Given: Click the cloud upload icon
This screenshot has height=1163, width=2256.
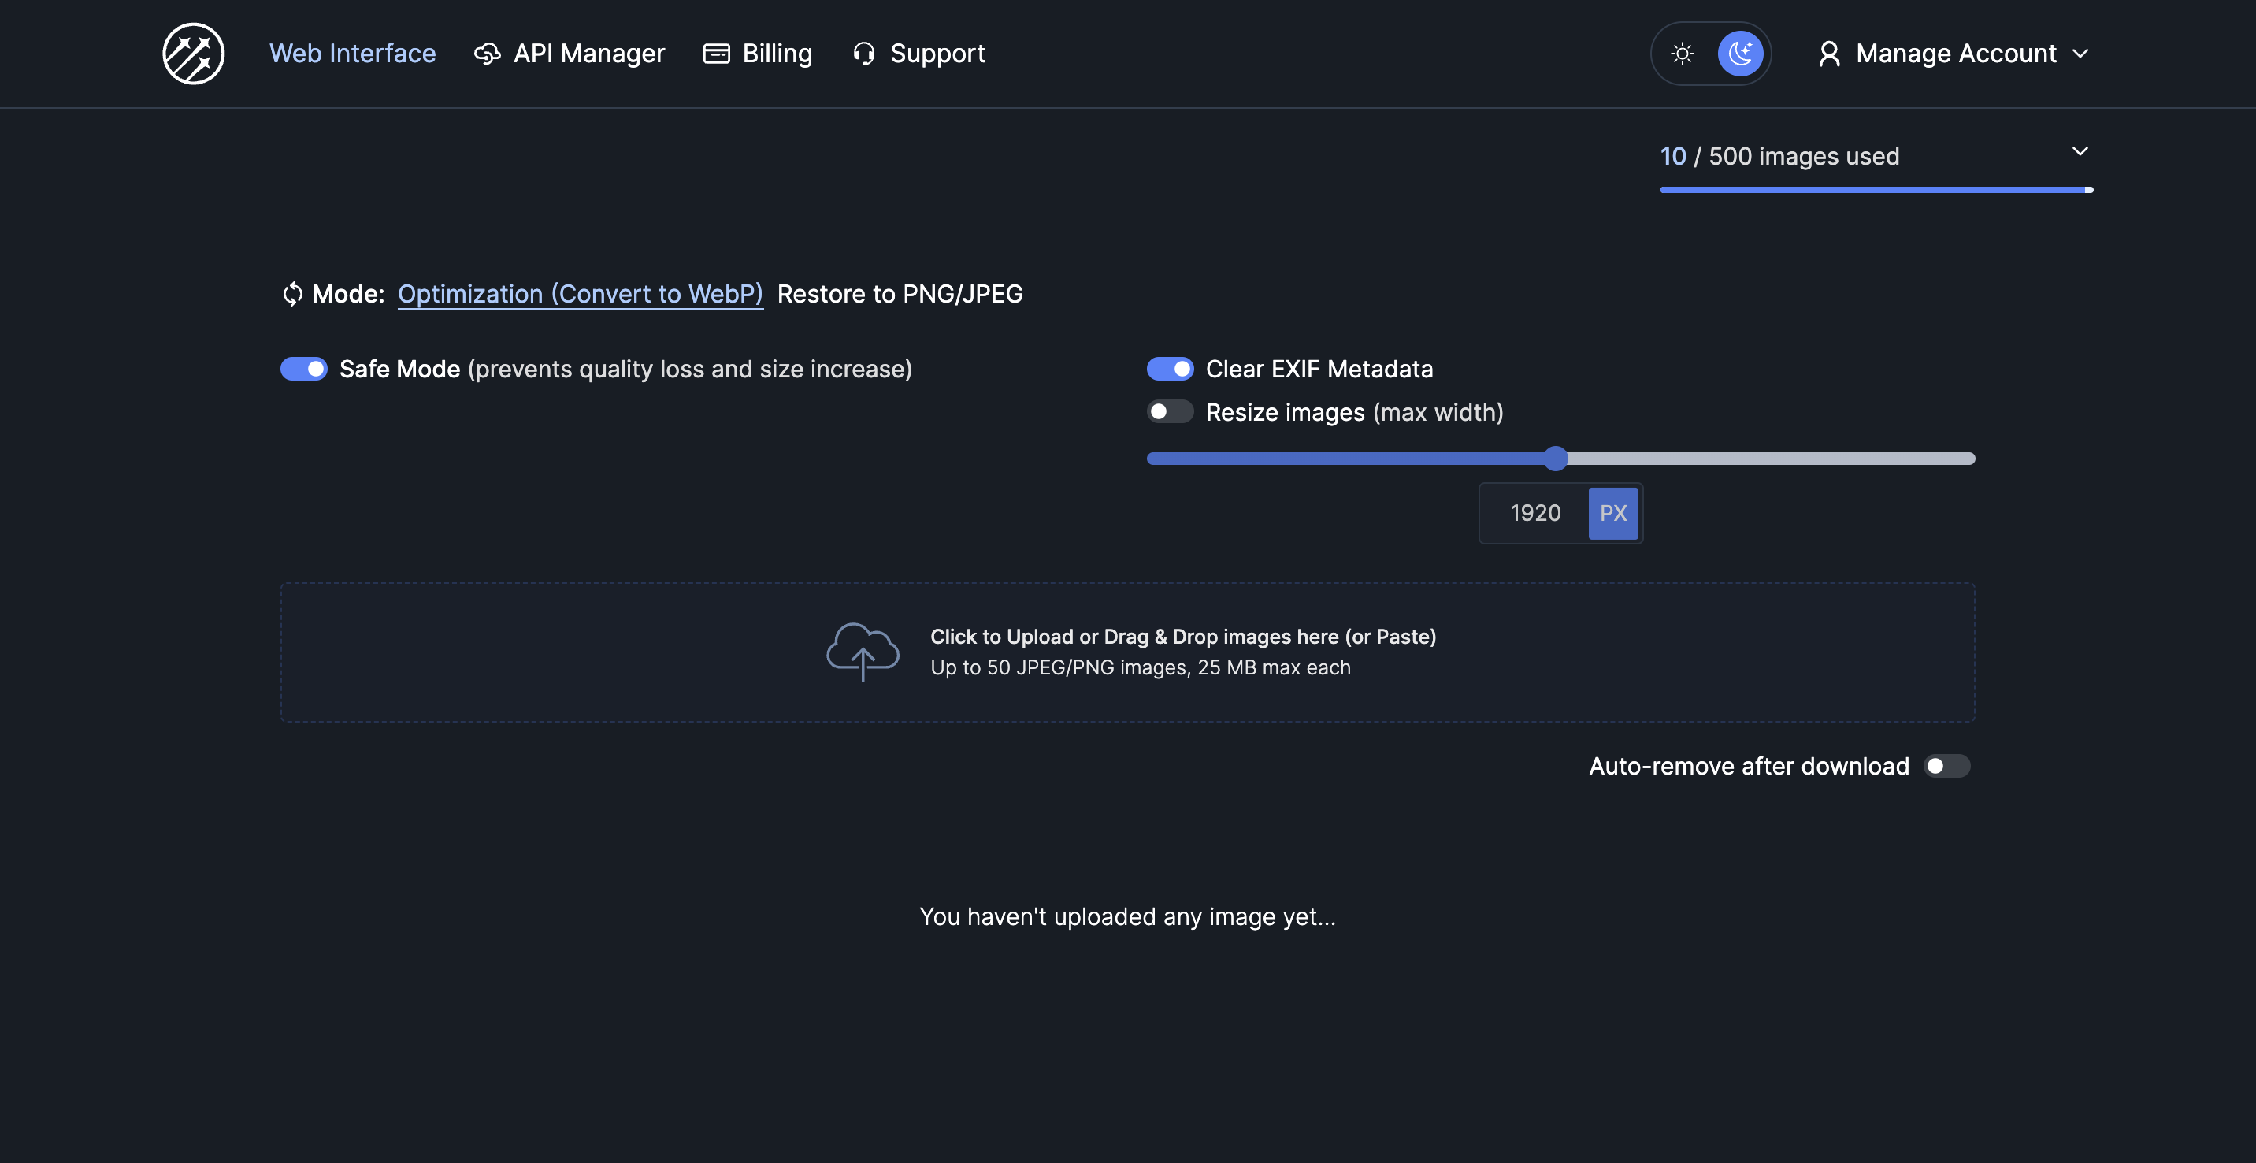Looking at the screenshot, I should [863, 652].
